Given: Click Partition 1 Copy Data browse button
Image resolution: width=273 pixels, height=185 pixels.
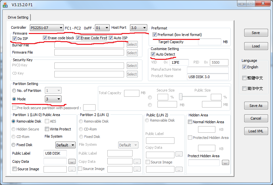Looking at the screenshot, I should click(x=72, y=161).
